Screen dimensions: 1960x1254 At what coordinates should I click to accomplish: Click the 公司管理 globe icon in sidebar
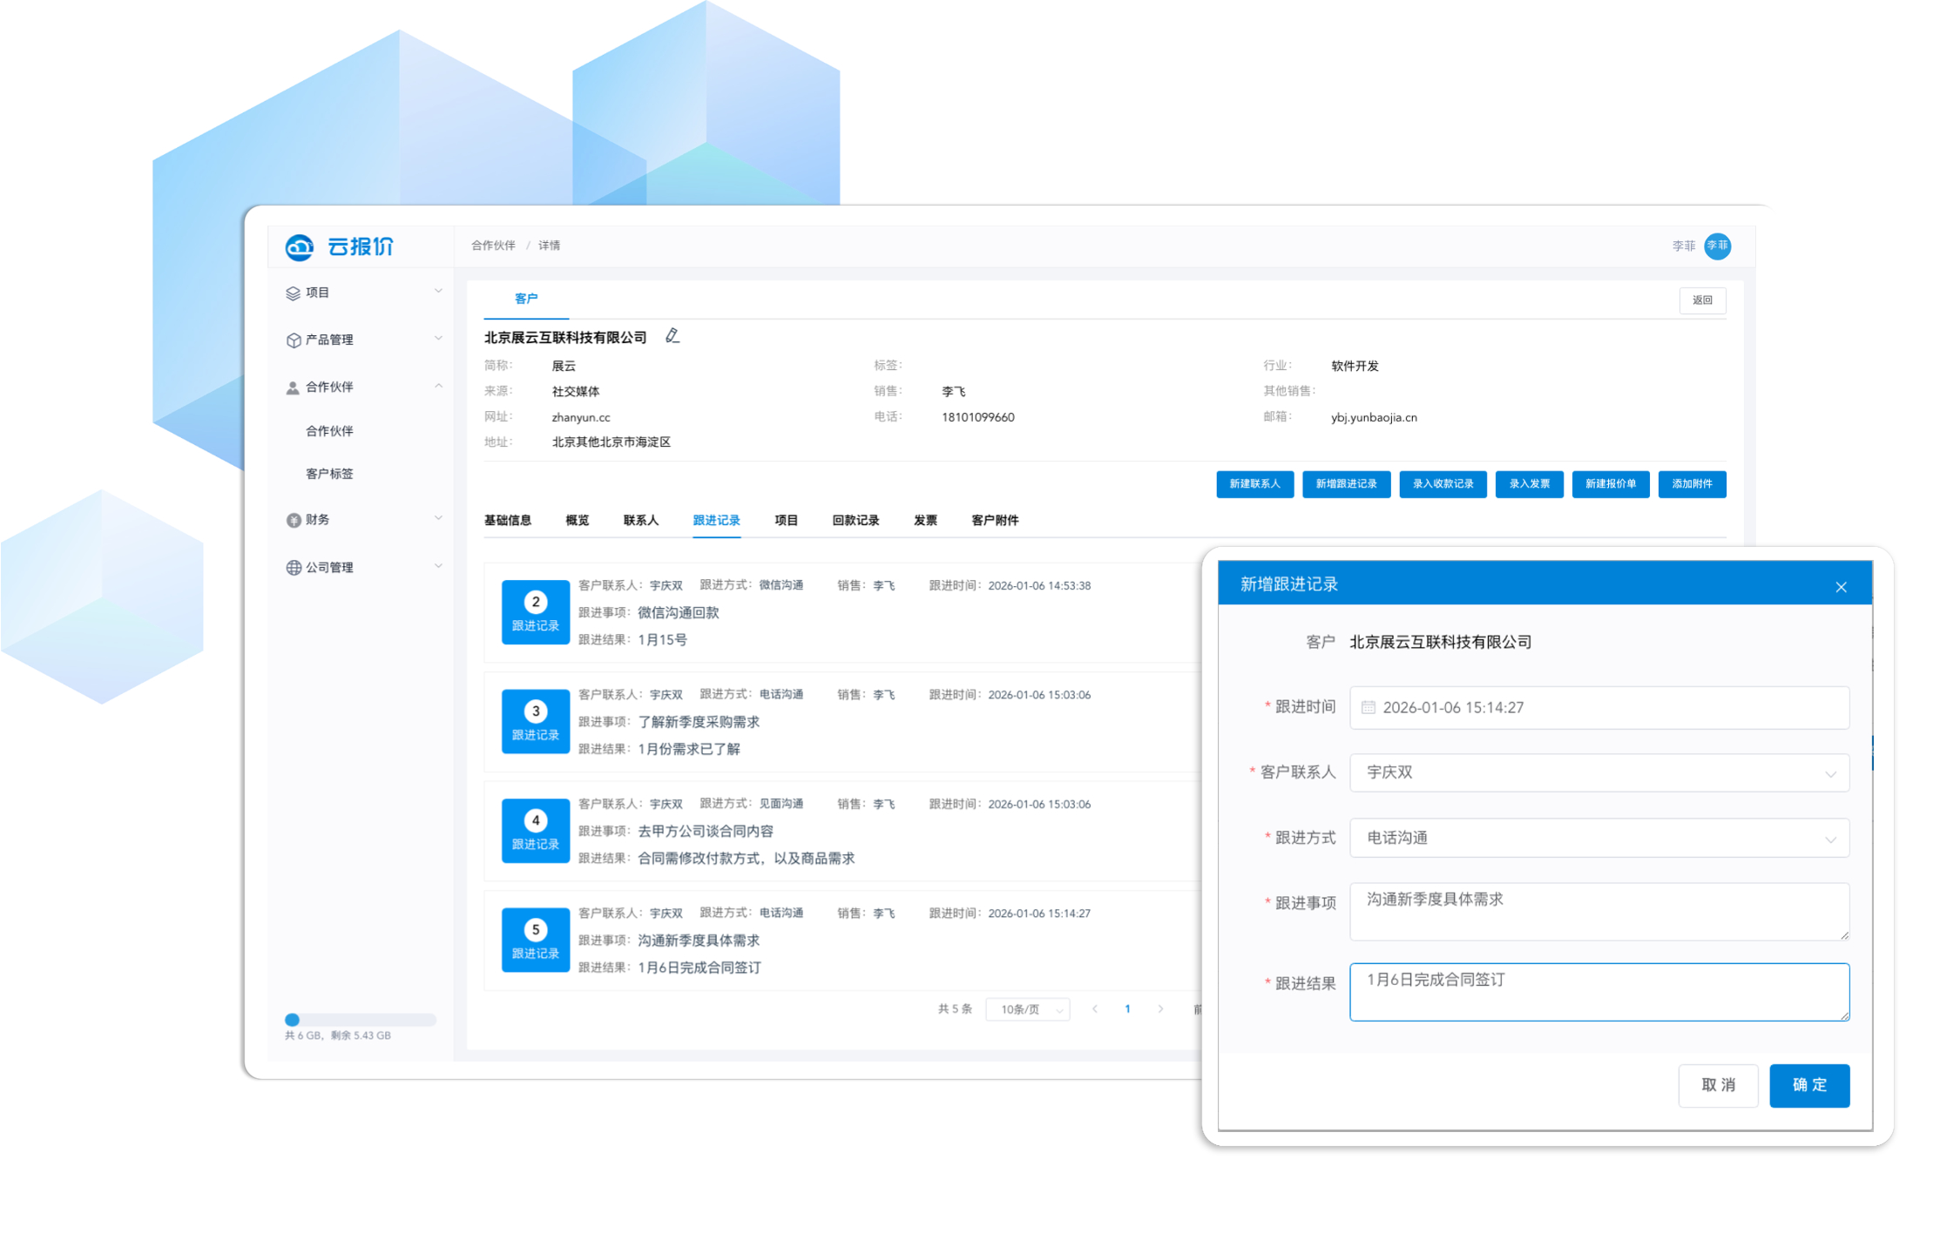pyautogui.click(x=293, y=568)
